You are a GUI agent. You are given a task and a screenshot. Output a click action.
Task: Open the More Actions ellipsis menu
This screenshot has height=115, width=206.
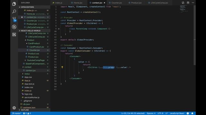(x=193, y=3)
